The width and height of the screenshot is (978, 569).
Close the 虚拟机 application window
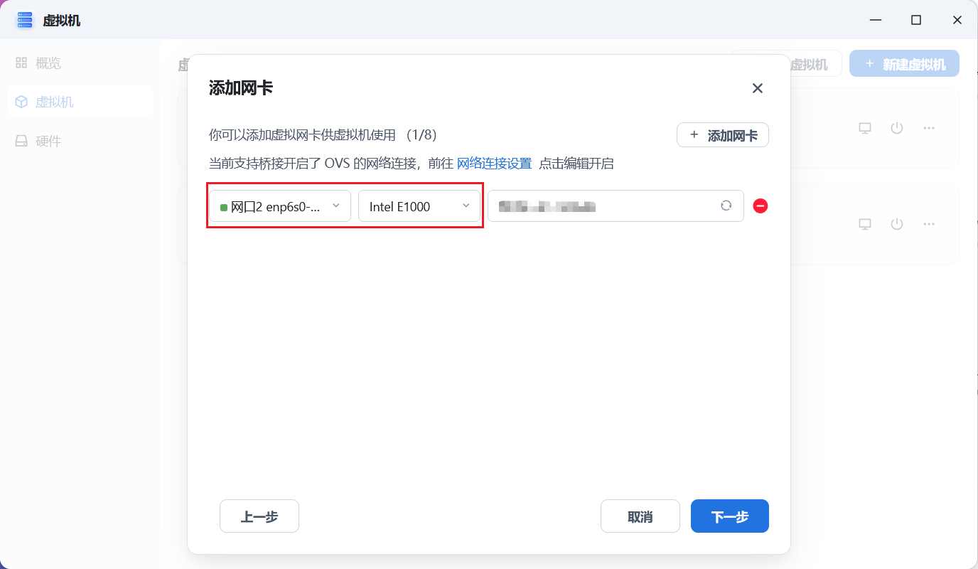pos(957,20)
